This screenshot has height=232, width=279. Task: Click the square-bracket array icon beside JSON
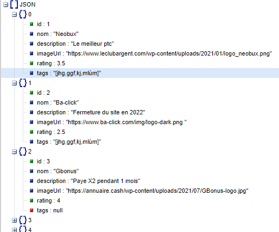(14, 4)
